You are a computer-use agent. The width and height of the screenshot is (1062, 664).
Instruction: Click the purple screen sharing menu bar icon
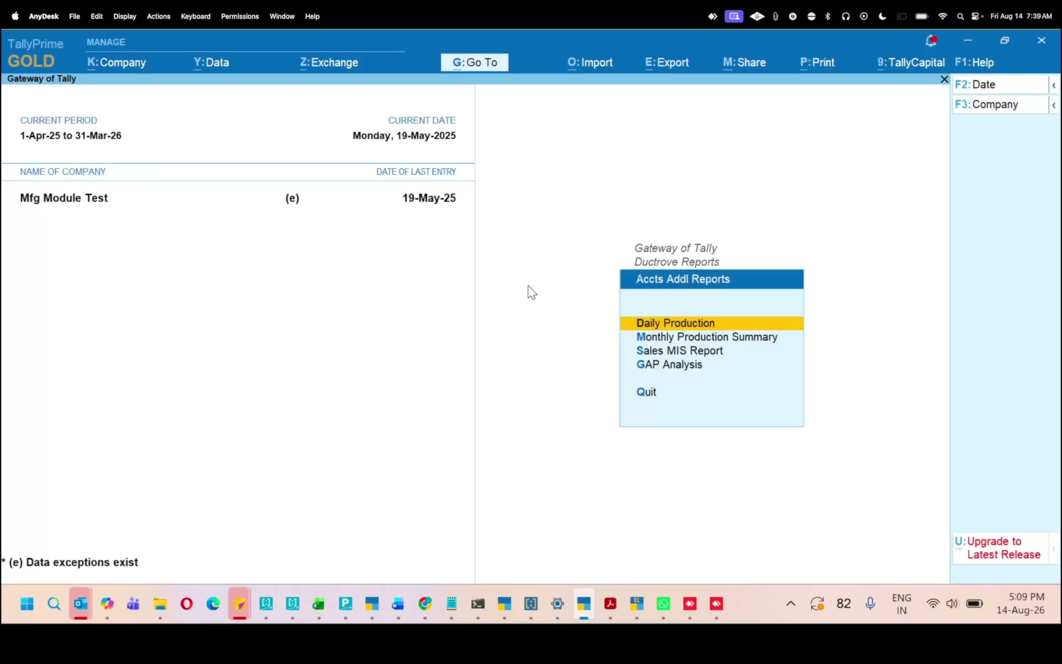pyautogui.click(x=734, y=17)
